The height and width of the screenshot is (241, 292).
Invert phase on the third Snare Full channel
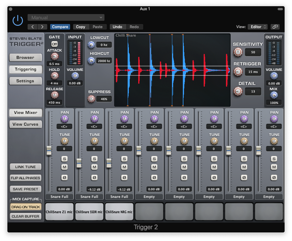point(124,177)
